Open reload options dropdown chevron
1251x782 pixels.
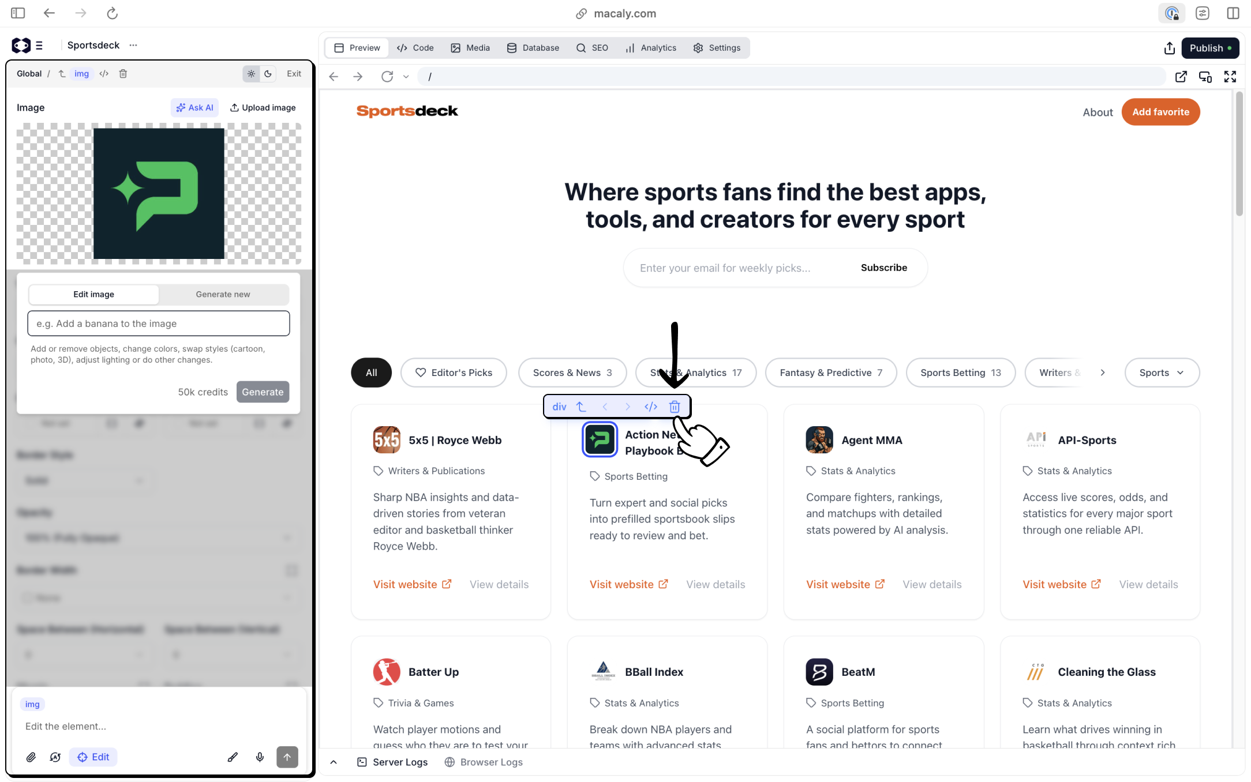click(x=406, y=77)
